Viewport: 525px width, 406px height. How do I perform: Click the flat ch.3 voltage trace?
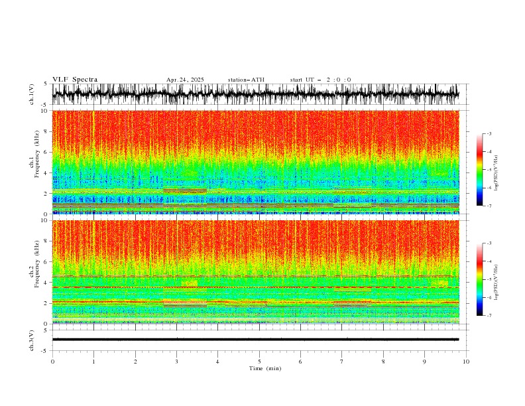pos(255,340)
